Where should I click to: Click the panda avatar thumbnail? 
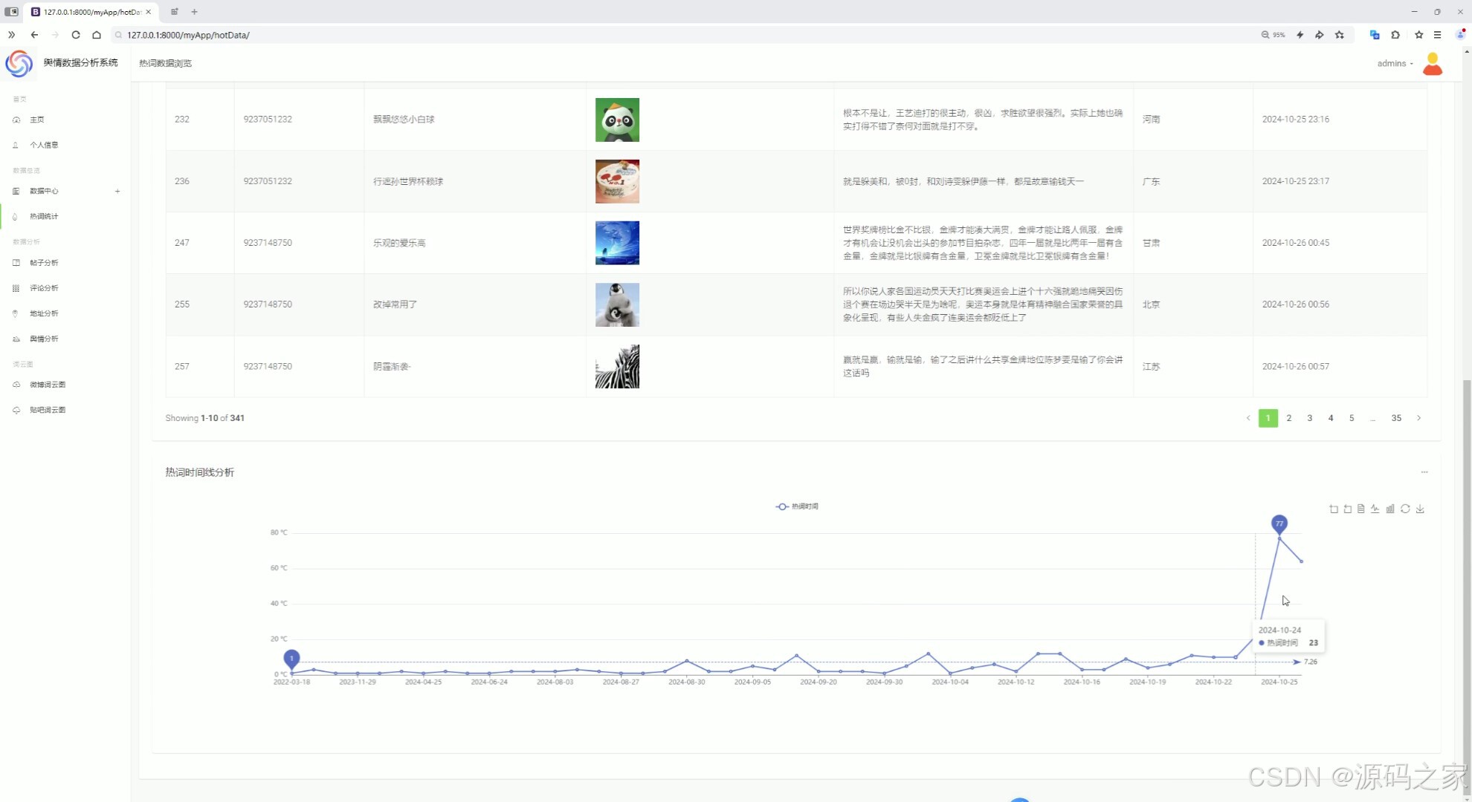tap(617, 120)
